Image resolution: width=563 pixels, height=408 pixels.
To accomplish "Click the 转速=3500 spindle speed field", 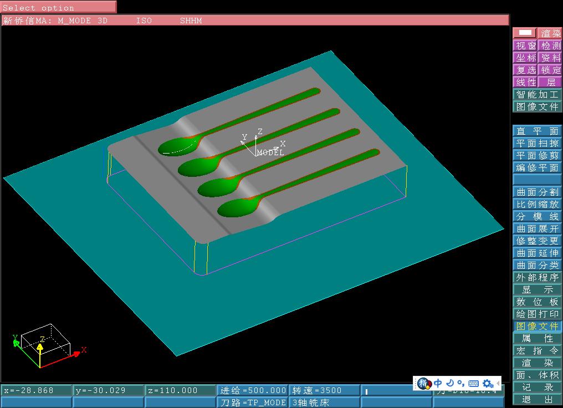I will [324, 390].
